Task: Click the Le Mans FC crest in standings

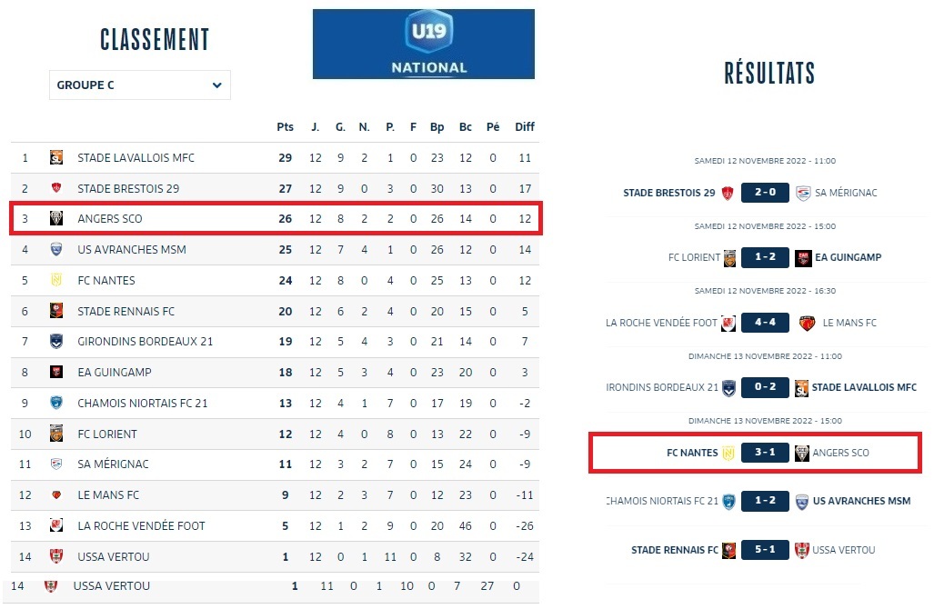Action: 56,495
